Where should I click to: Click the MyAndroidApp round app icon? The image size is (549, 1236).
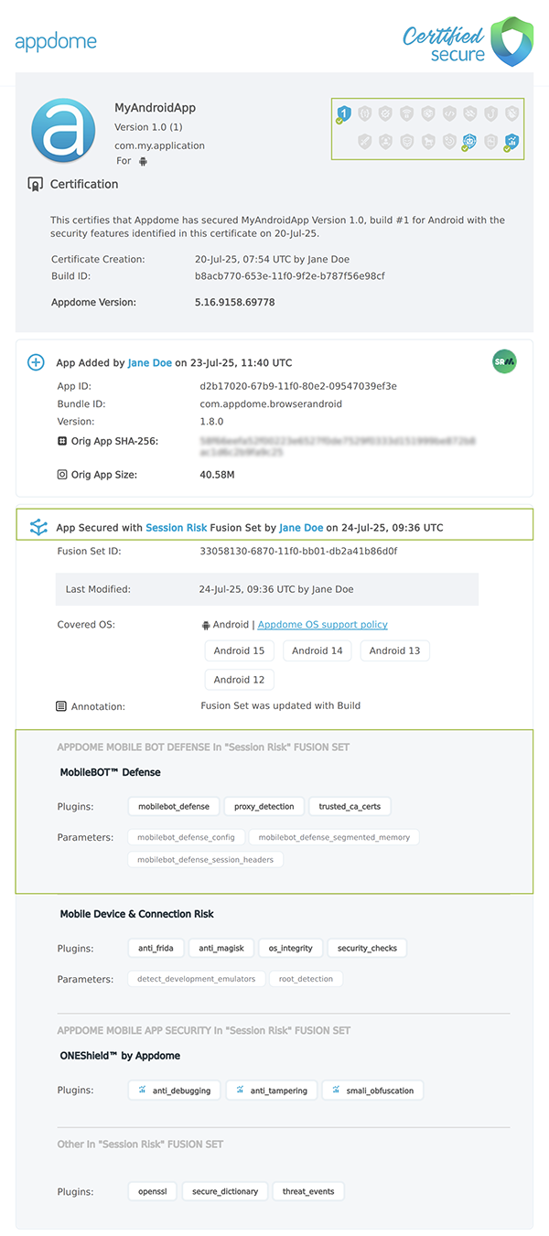(63, 131)
